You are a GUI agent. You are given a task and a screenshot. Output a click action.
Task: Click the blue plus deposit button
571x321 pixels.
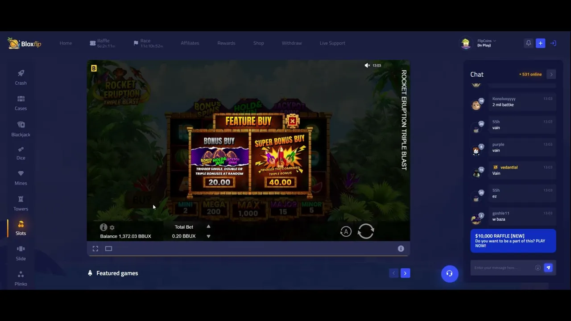coord(540,43)
